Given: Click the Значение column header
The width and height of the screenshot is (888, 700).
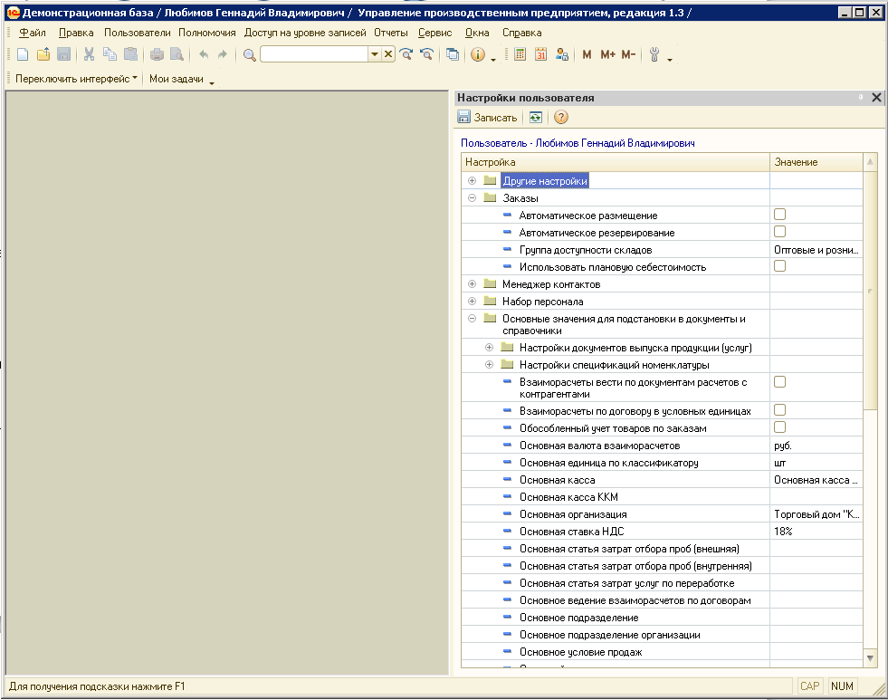Looking at the screenshot, I should 816,162.
